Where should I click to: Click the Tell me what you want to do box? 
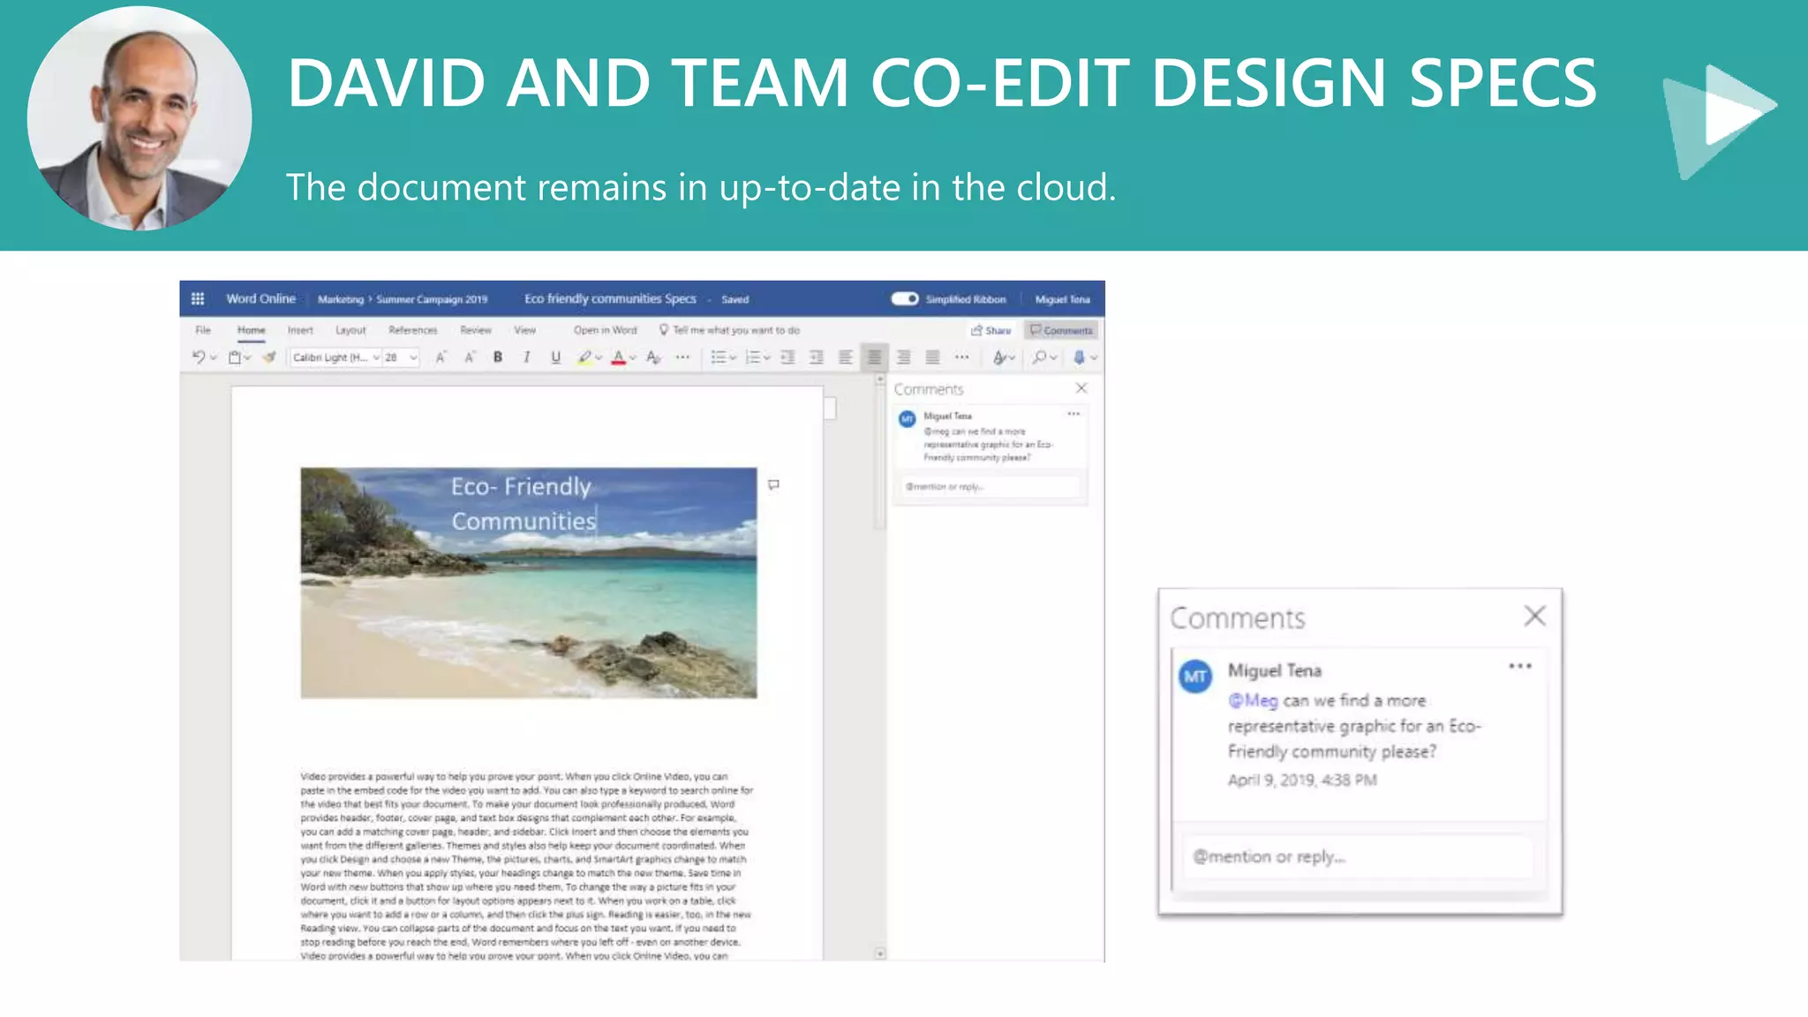click(x=730, y=330)
